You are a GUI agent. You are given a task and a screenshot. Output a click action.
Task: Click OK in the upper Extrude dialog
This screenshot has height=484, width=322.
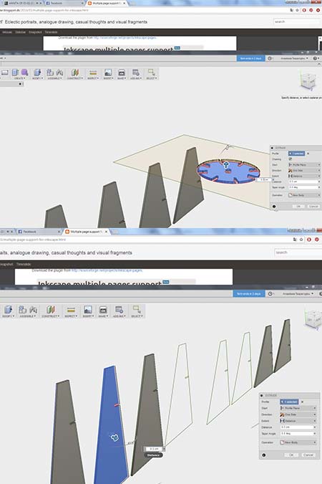[x=298, y=207]
